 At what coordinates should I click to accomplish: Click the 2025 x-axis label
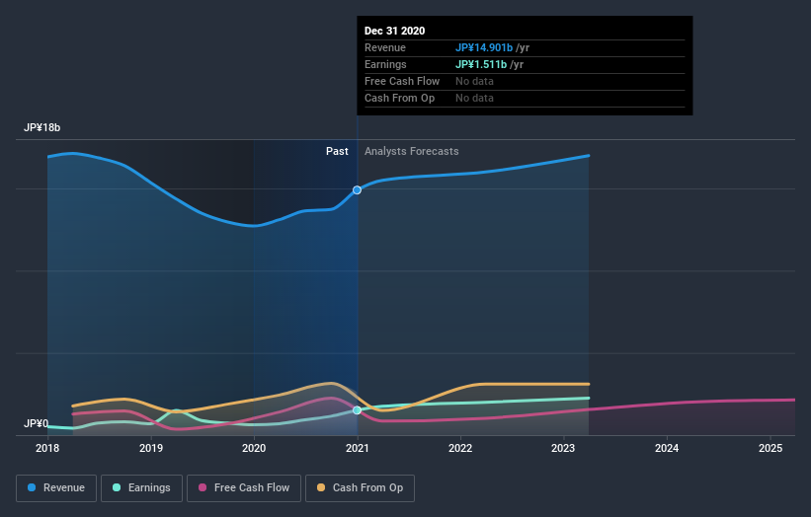tap(770, 448)
